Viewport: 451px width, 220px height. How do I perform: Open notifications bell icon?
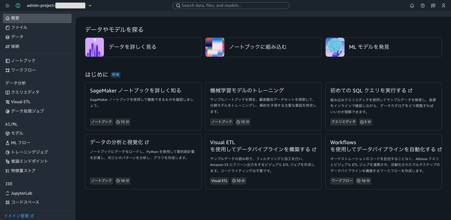tap(412, 6)
